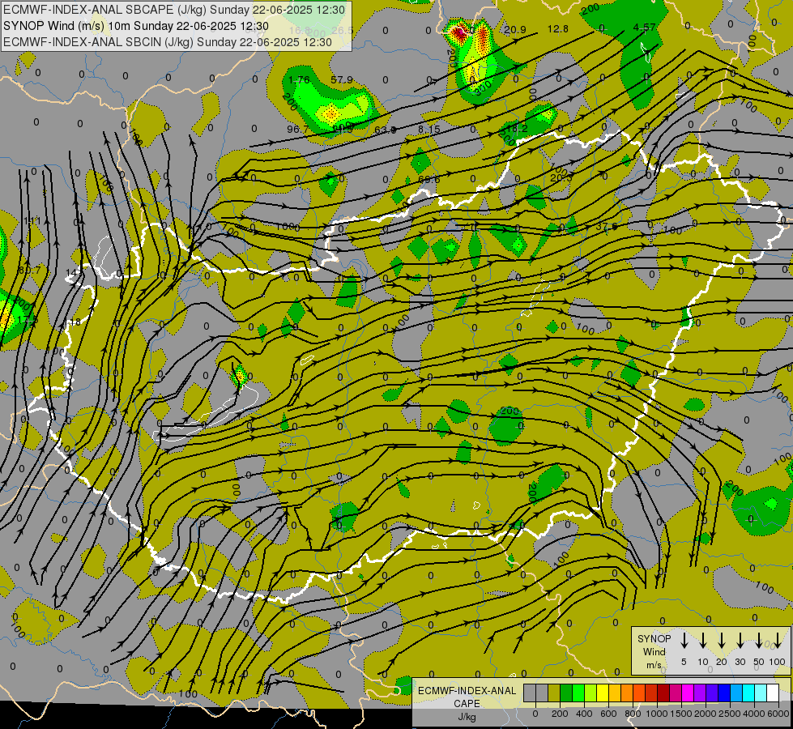Click the map value '37.6'
The width and height of the screenshot is (793, 729).
click(x=606, y=227)
